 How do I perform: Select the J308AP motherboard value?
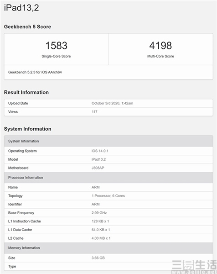point(98,168)
